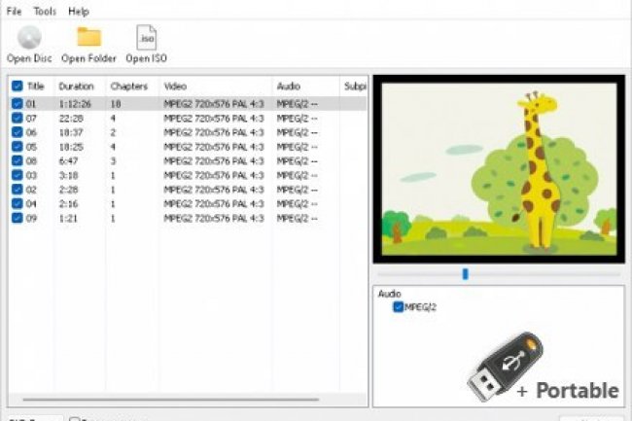The width and height of the screenshot is (632, 421).
Task: Uncheck the title 09 checkbox
Action: pyautogui.click(x=18, y=219)
